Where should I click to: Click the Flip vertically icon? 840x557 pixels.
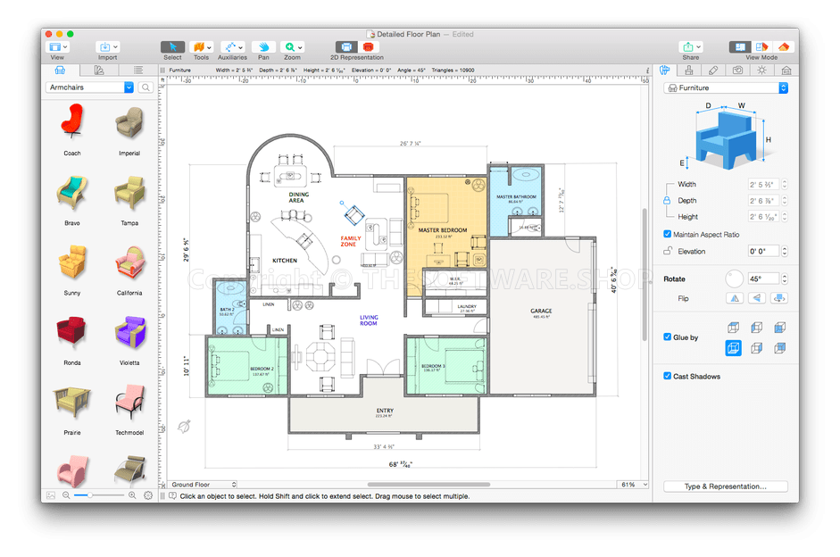(x=756, y=298)
